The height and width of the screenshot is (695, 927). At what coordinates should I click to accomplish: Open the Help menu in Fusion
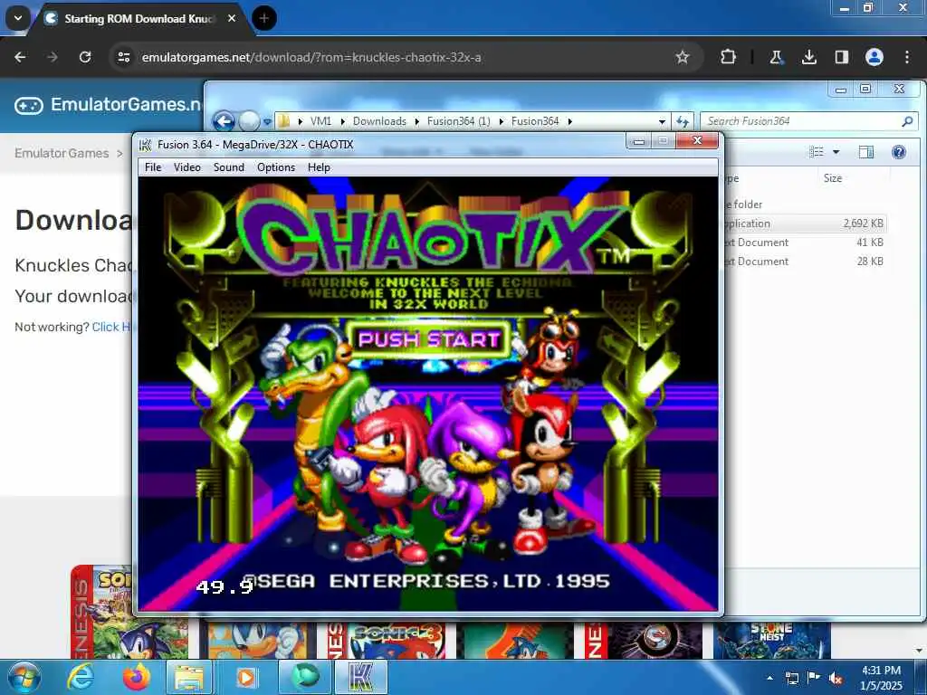(319, 167)
